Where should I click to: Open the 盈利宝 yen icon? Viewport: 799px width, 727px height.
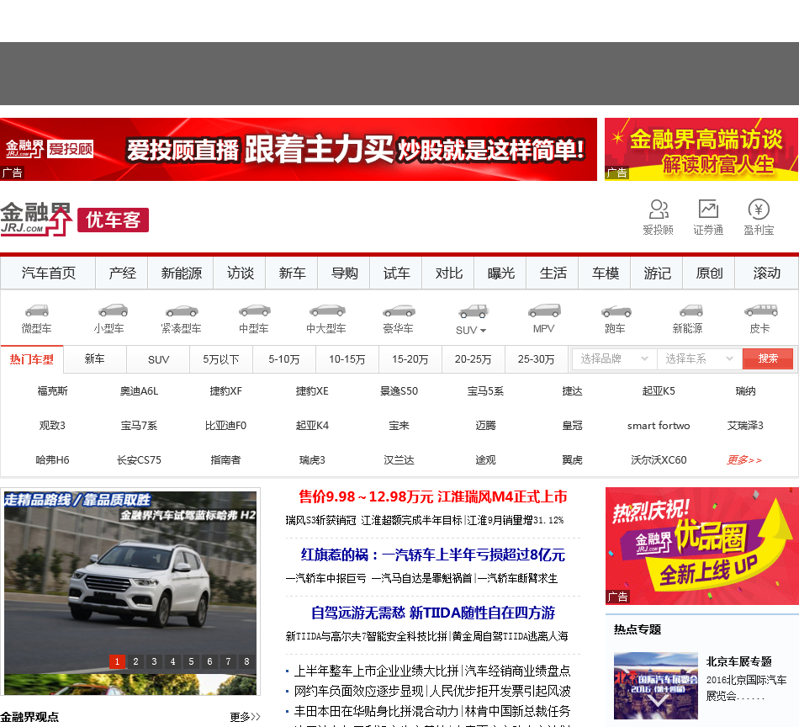(759, 209)
